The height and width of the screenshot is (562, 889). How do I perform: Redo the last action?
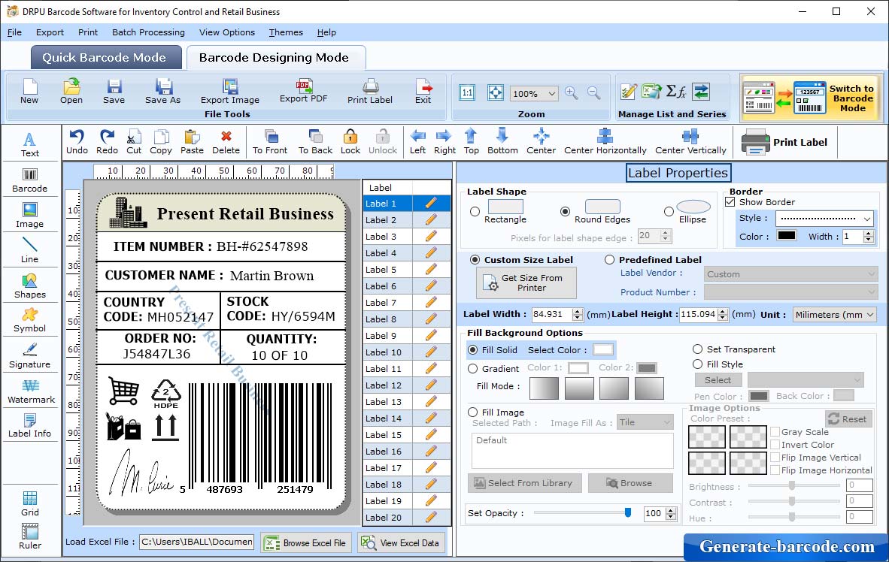click(x=107, y=142)
